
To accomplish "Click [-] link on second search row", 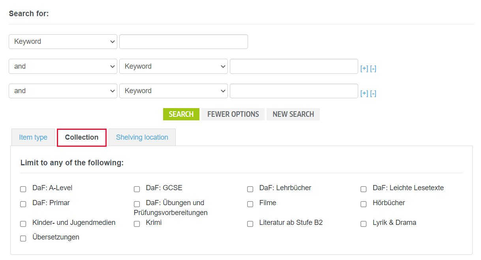I will point(373,69).
